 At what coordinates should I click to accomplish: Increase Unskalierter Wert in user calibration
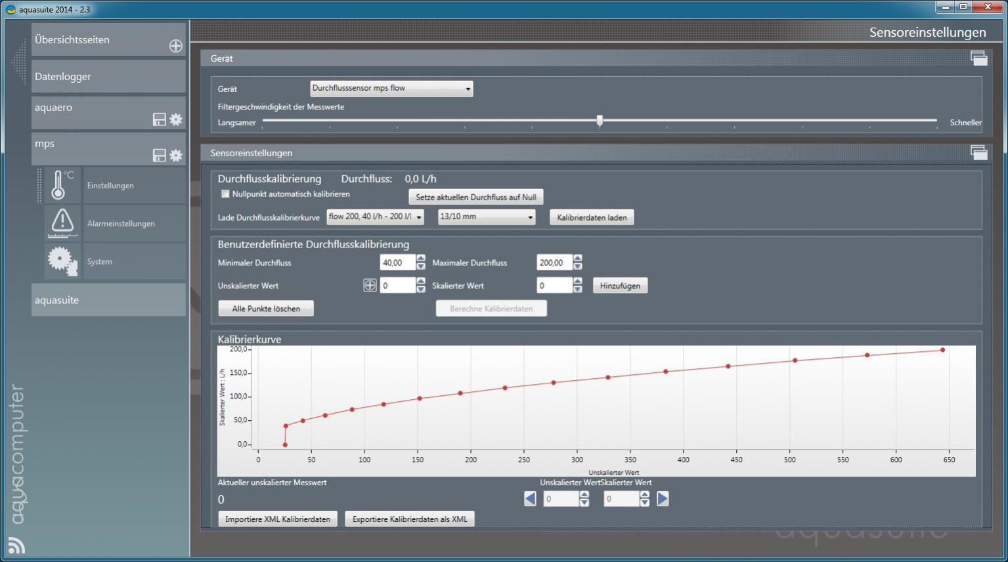point(421,282)
